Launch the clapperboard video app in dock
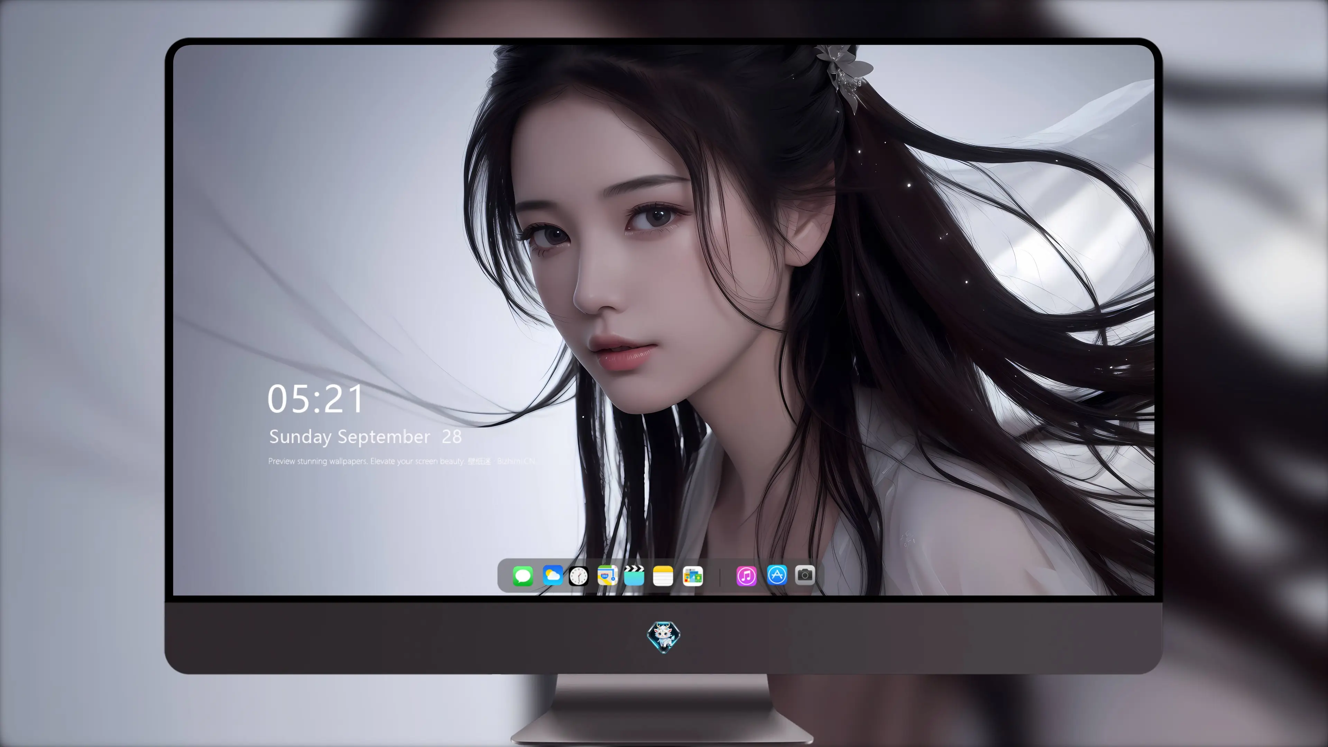1328x747 pixels. coord(634,575)
